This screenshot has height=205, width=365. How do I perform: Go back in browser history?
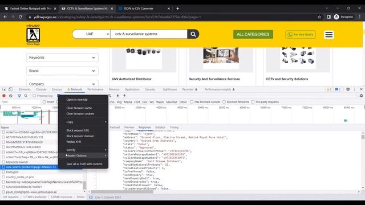tap(5, 17)
